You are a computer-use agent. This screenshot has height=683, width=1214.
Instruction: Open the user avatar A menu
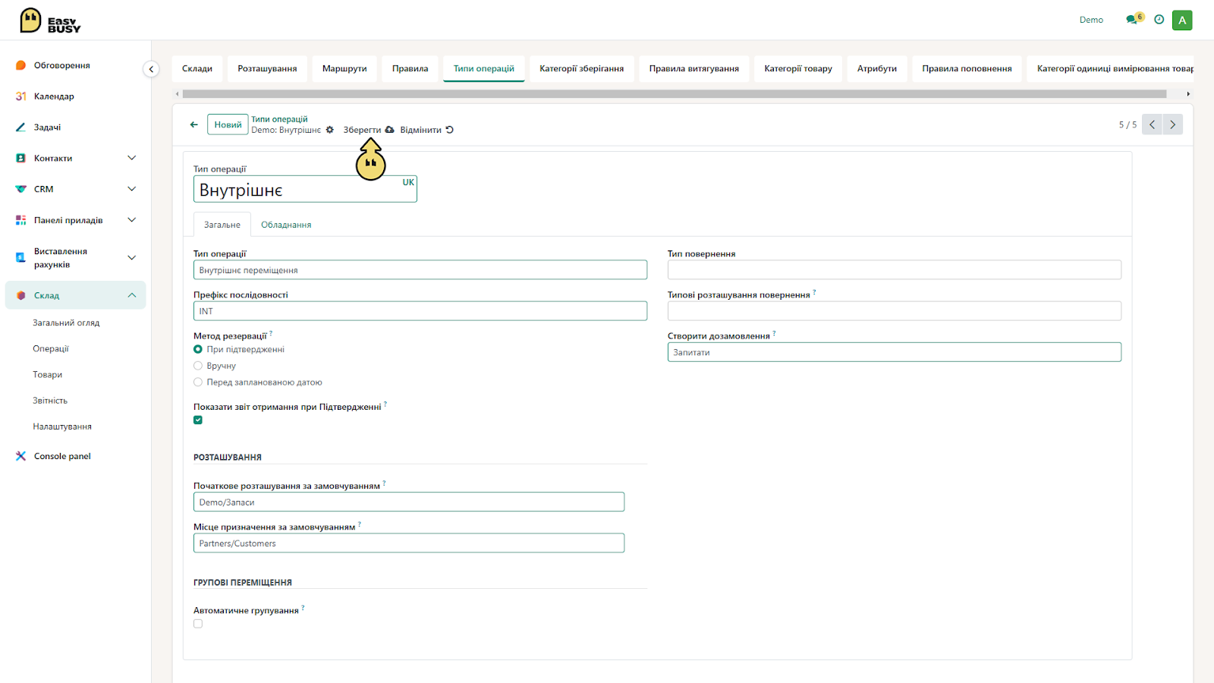coord(1182,20)
